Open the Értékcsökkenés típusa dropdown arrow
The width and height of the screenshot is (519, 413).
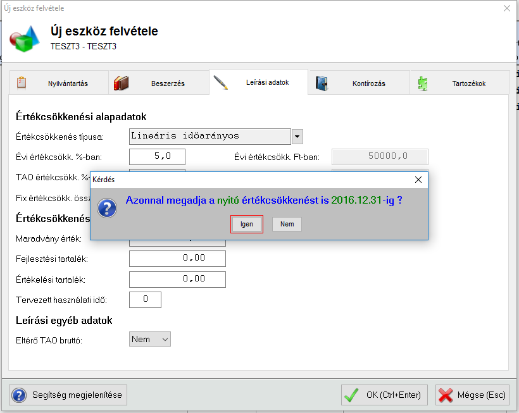point(297,137)
